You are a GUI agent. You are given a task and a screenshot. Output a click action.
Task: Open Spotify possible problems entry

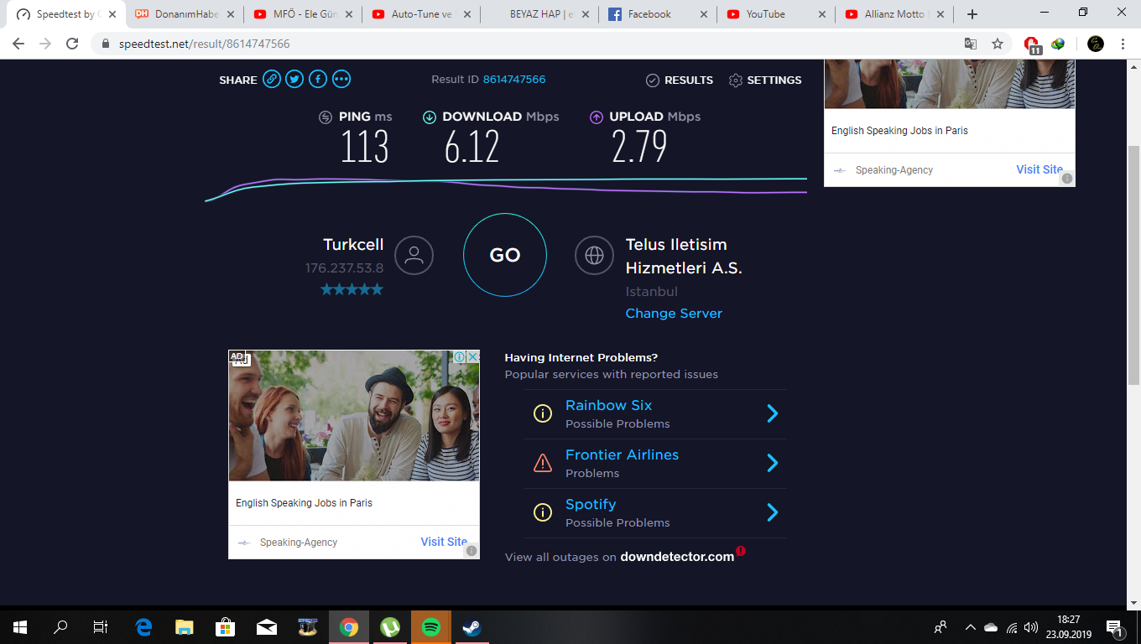(591, 504)
